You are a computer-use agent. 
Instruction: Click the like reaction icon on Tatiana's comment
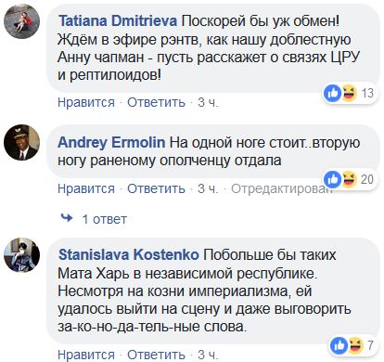click(x=333, y=93)
